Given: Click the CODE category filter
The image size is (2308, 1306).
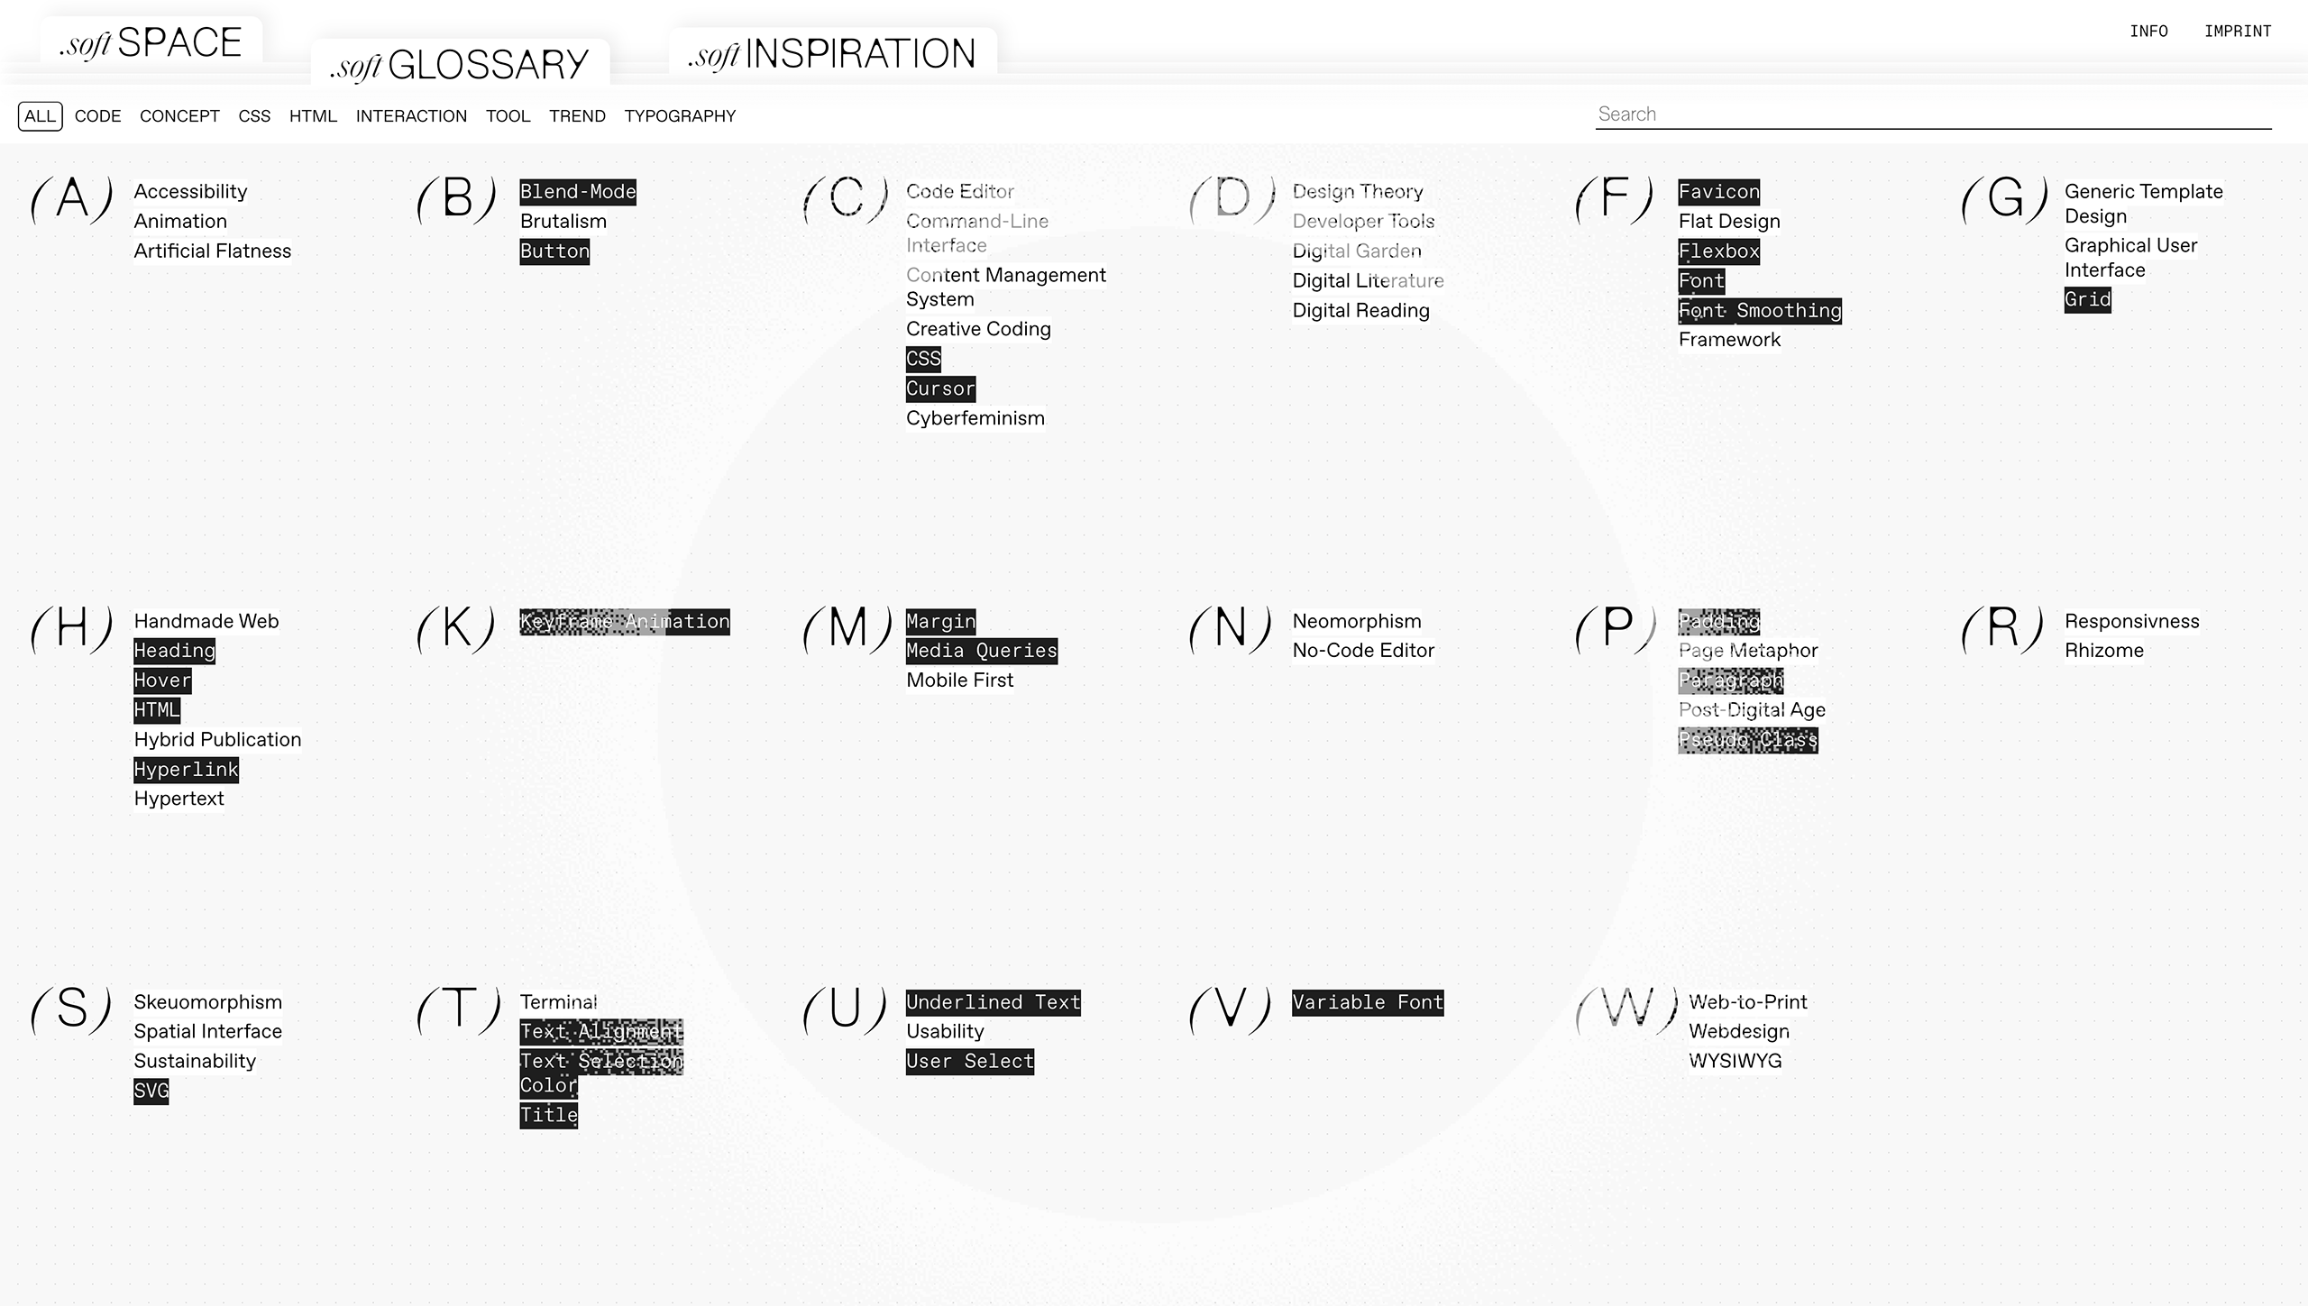Looking at the screenshot, I should click(x=96, y=115).
